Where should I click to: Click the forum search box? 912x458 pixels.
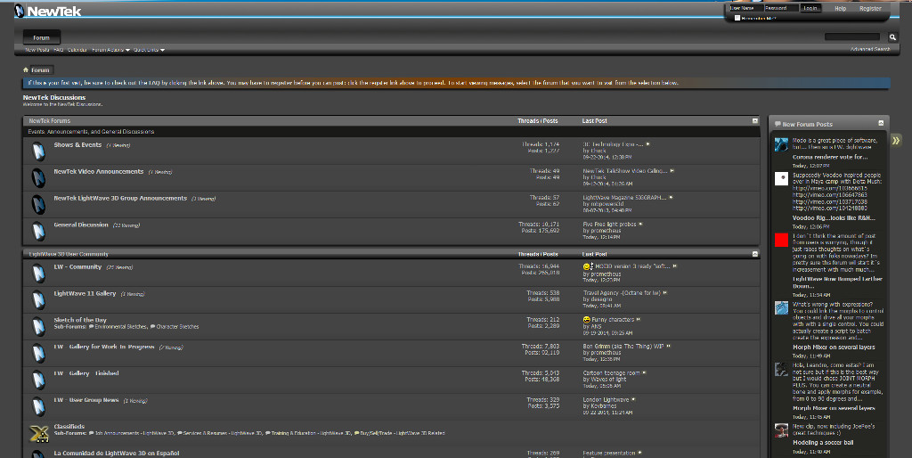coord(854,37)
